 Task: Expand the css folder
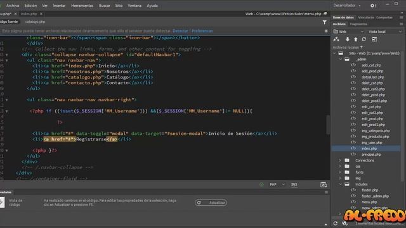[x=340, y=166]
